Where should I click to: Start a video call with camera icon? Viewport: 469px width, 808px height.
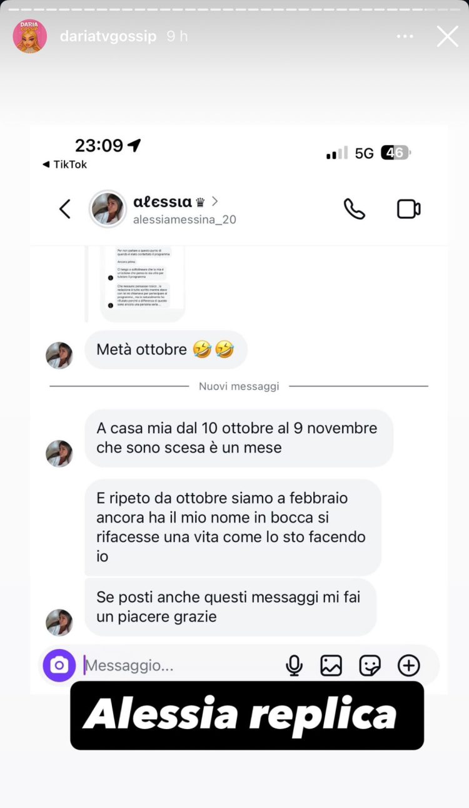tap(409, 209)
